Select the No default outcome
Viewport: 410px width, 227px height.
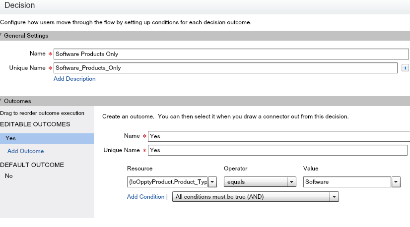tap(8, 176)
